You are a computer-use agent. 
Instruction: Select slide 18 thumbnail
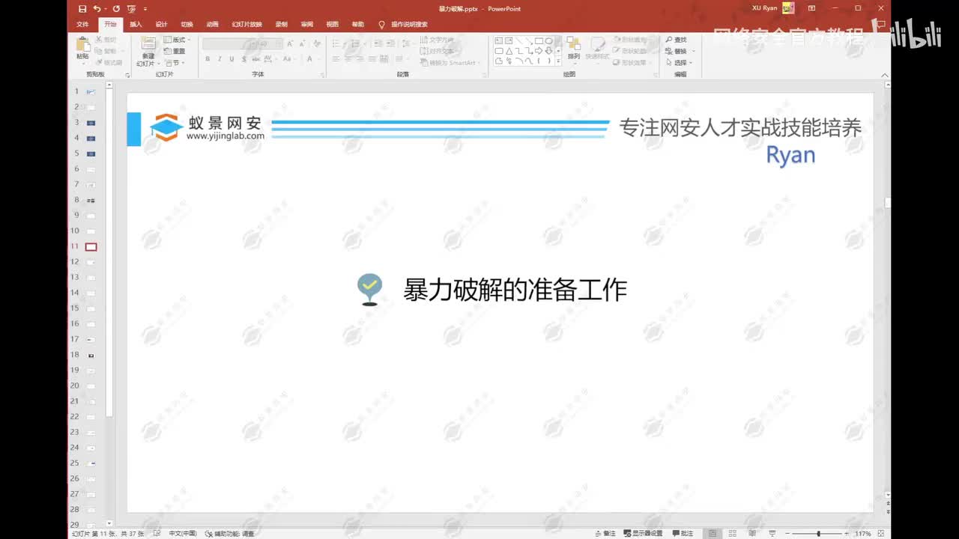(91, 355)
